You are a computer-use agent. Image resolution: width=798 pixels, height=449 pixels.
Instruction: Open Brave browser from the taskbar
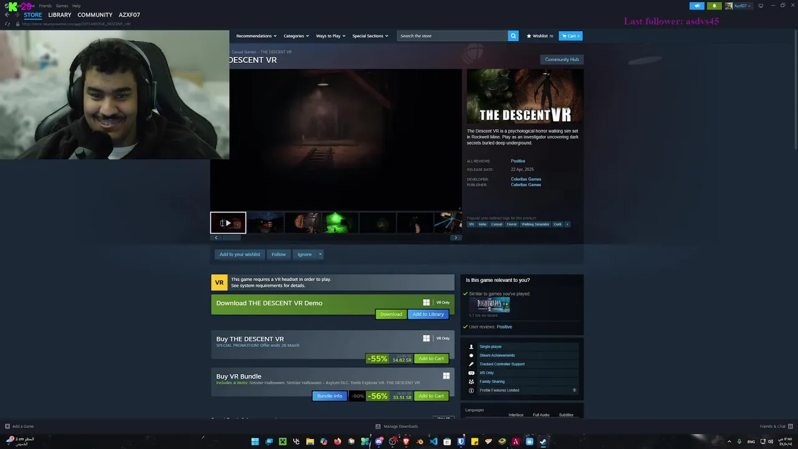coord(406,442)
